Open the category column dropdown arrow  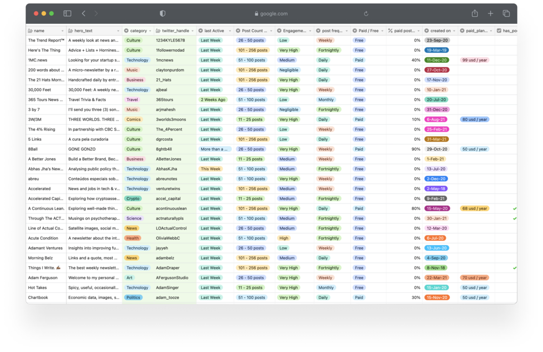click(150, 31)
